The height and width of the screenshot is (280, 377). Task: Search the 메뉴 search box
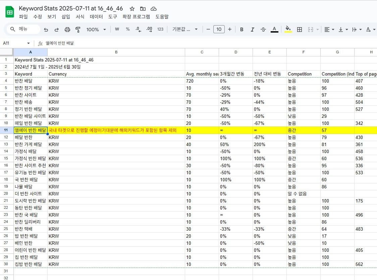coord(23,29)
